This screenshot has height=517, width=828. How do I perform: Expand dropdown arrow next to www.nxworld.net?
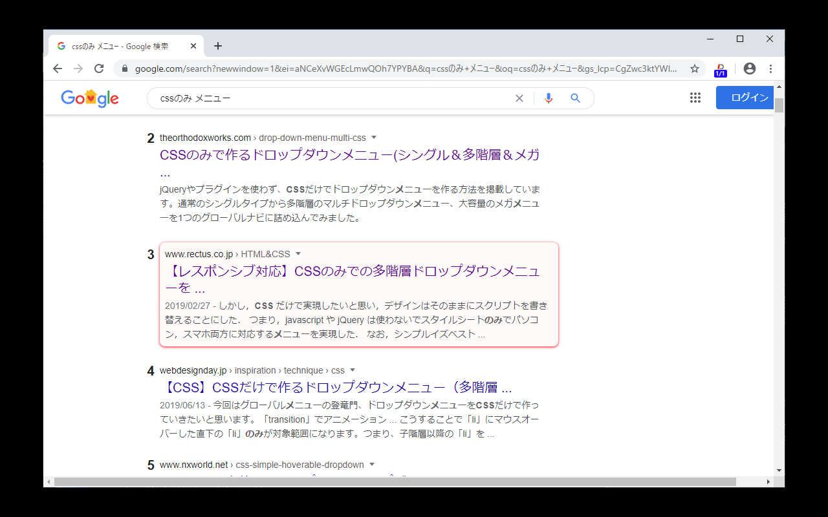[x=372, y=465]
